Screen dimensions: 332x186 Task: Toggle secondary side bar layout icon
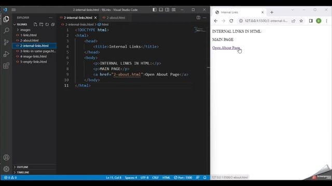[x=167, y=10]
